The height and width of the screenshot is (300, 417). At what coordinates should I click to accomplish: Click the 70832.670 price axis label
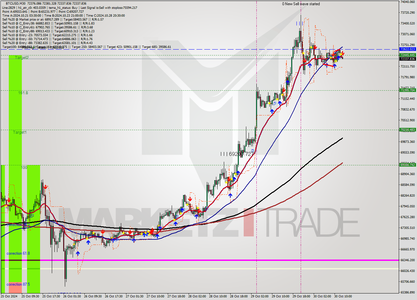coord(408,110)
